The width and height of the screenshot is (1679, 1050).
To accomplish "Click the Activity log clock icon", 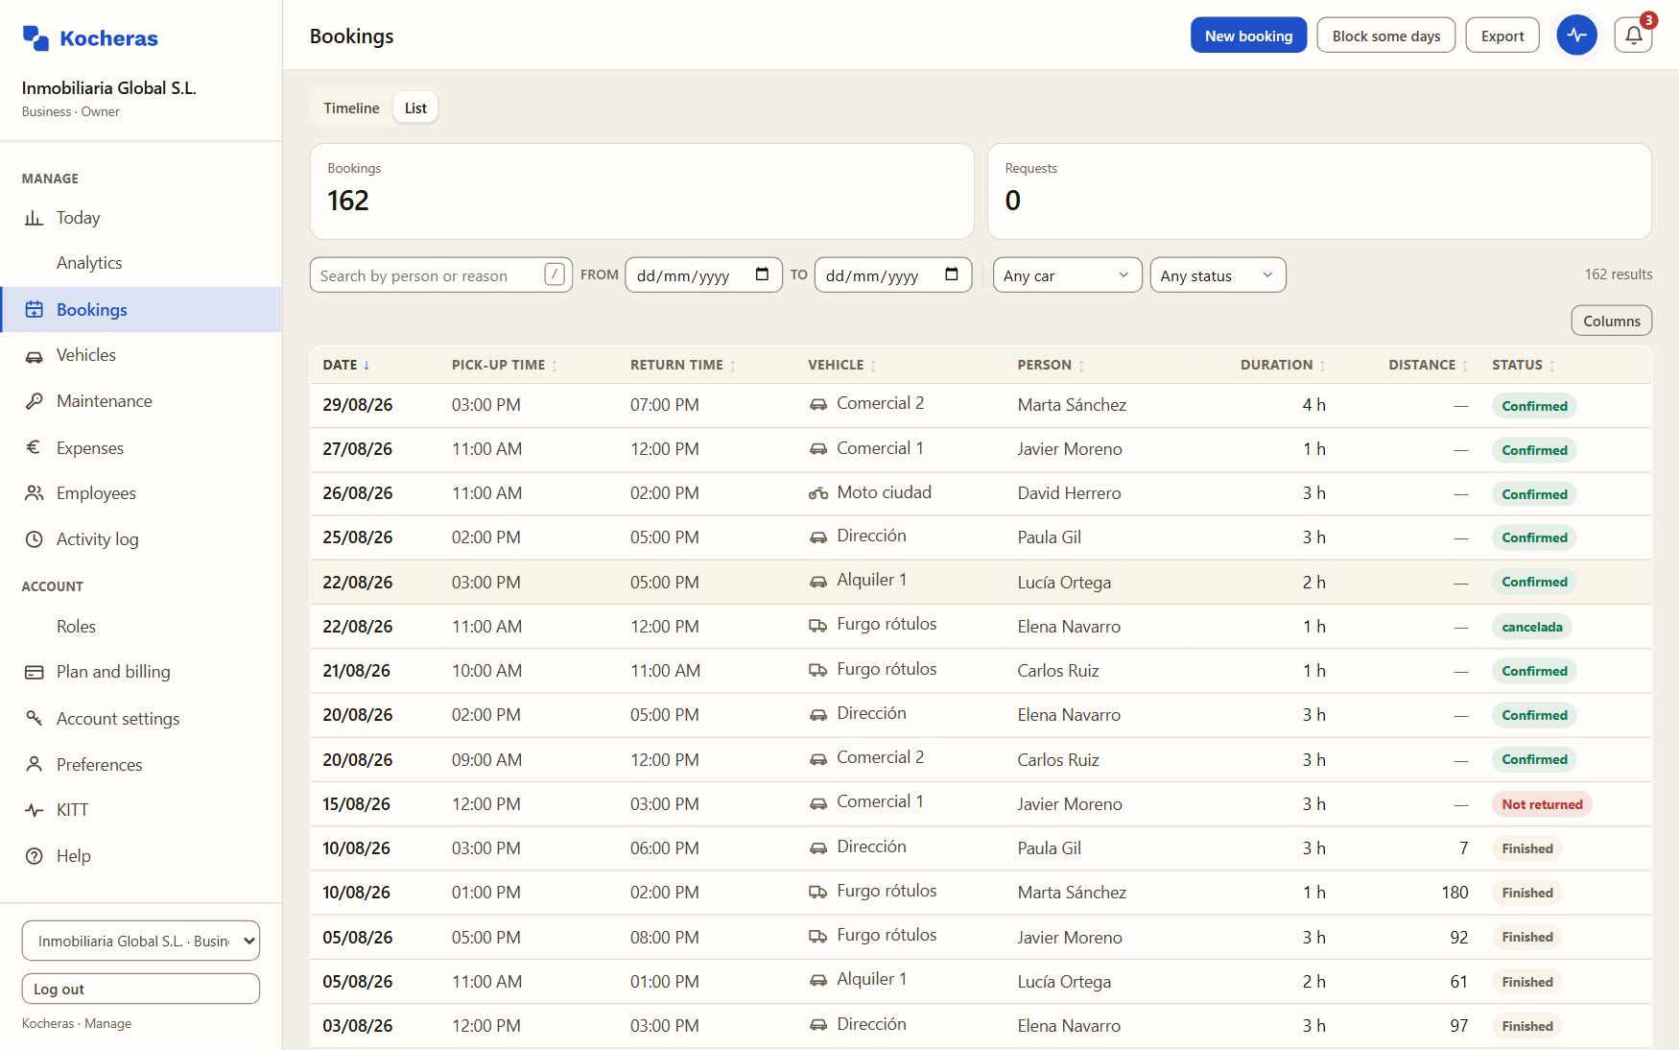I will pyautogui.click(x=34, y=539).
